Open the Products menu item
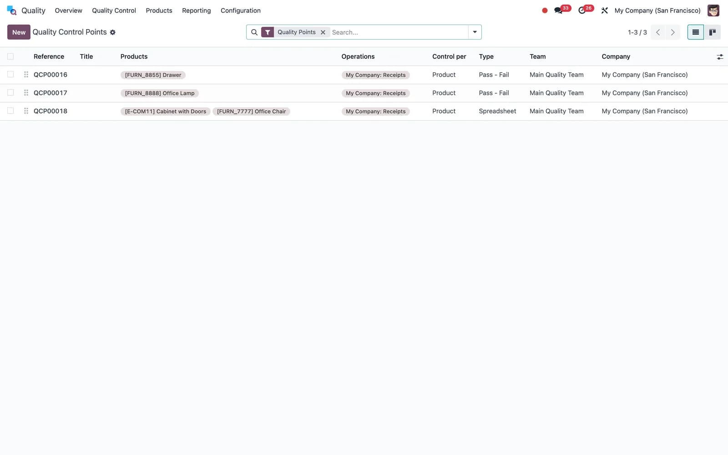 (159, 10)
